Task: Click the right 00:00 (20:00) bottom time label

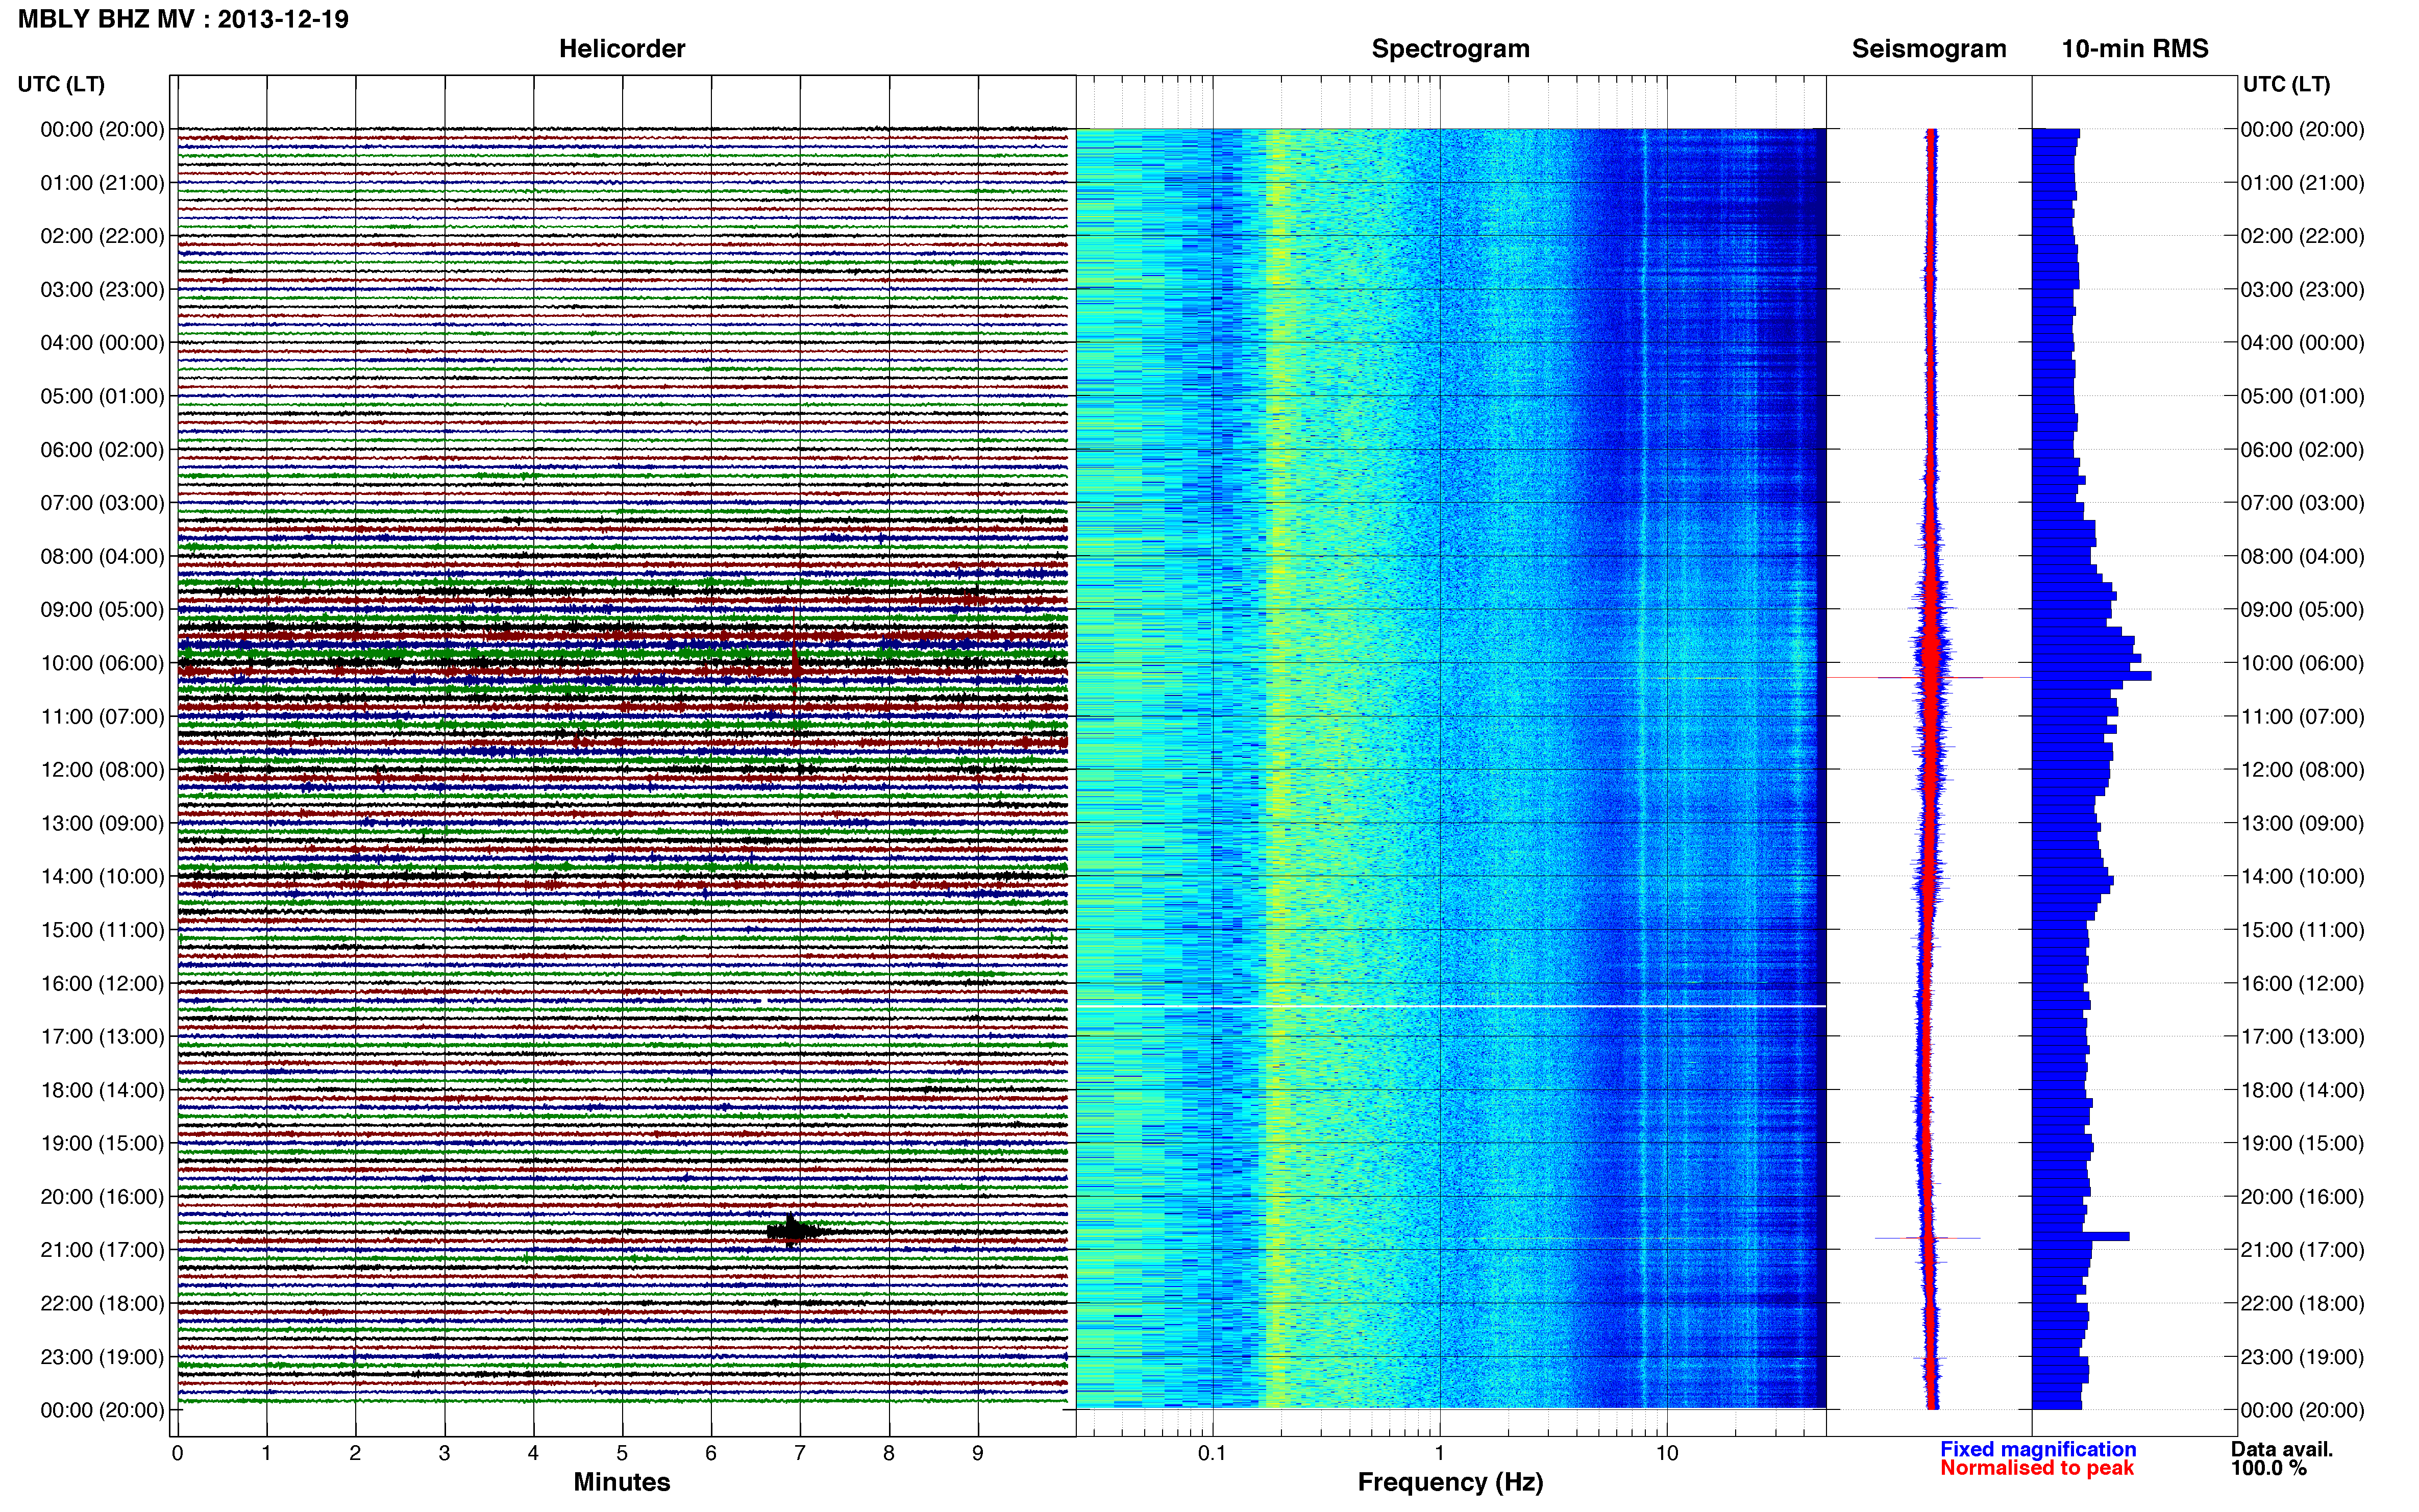Action: pyautogui.click(x=2302, y=1410)
